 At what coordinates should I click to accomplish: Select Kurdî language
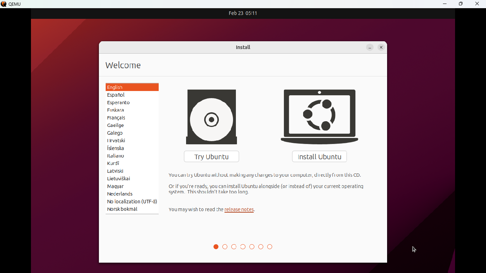click(x=132, y=164)
